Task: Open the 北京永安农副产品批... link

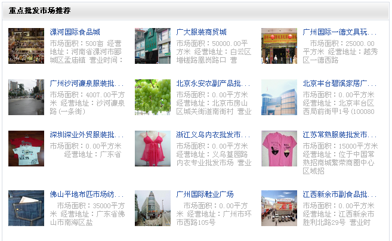Action: (213, 84)
